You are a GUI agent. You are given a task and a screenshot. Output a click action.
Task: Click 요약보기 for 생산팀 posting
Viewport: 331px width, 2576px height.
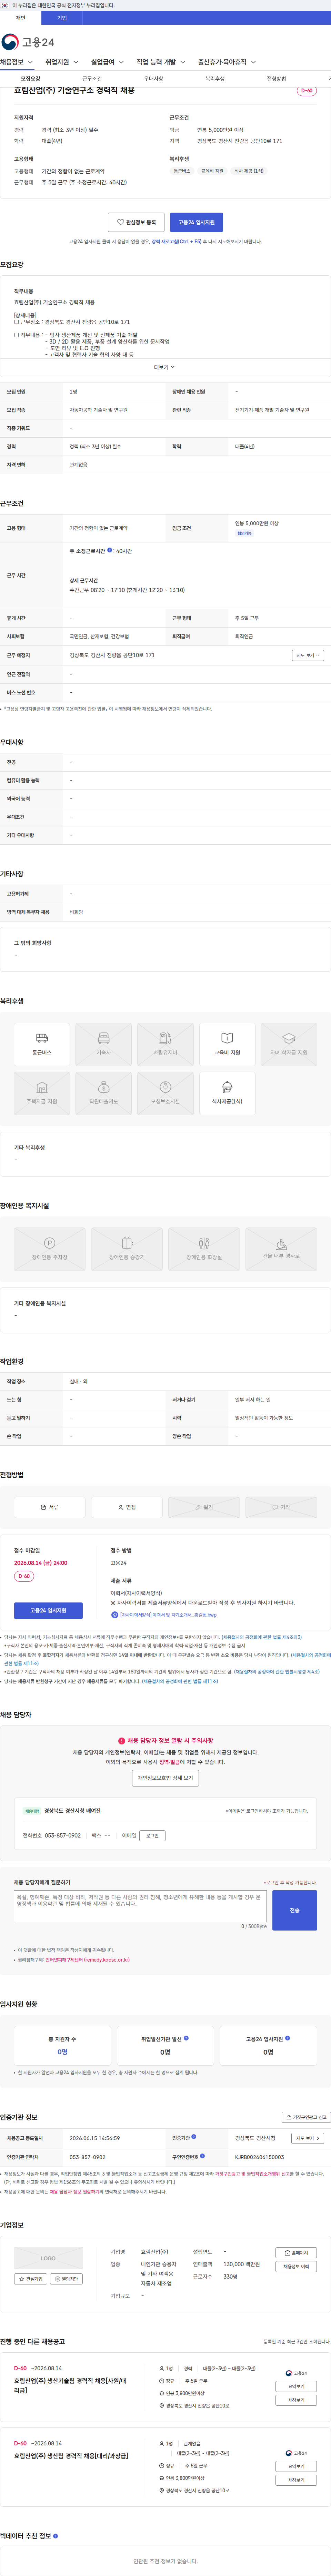click(296, 2466)
